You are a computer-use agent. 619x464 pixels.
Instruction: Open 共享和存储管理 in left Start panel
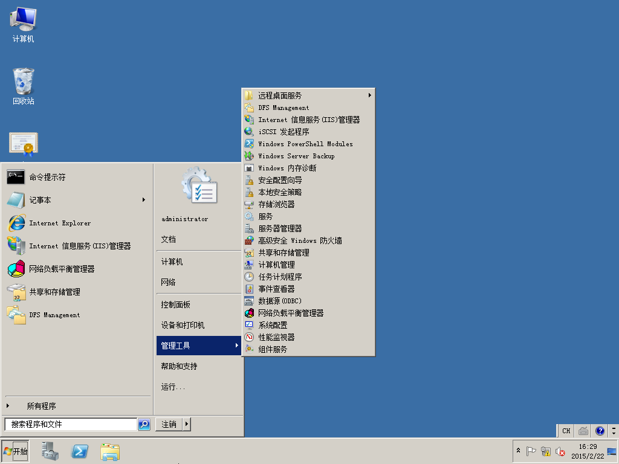(77, 292)
